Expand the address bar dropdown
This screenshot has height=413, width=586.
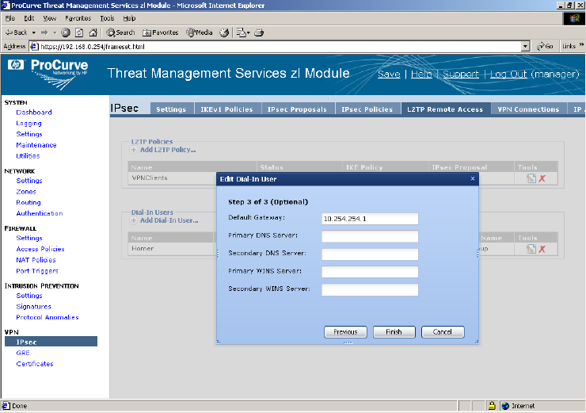tap(526, 47)
